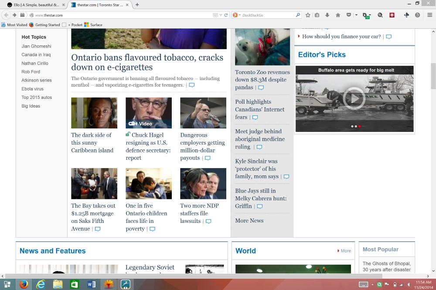Play the Buffalo area big melt video
Image resolution: width=436 pixels, height=290 pixels.
(x=354, y=98)
